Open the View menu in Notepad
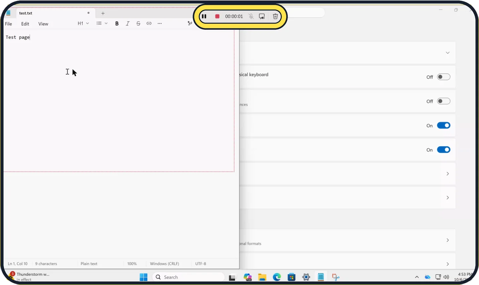The height and width of the screenshot is (285, 479). pos(43,24)
